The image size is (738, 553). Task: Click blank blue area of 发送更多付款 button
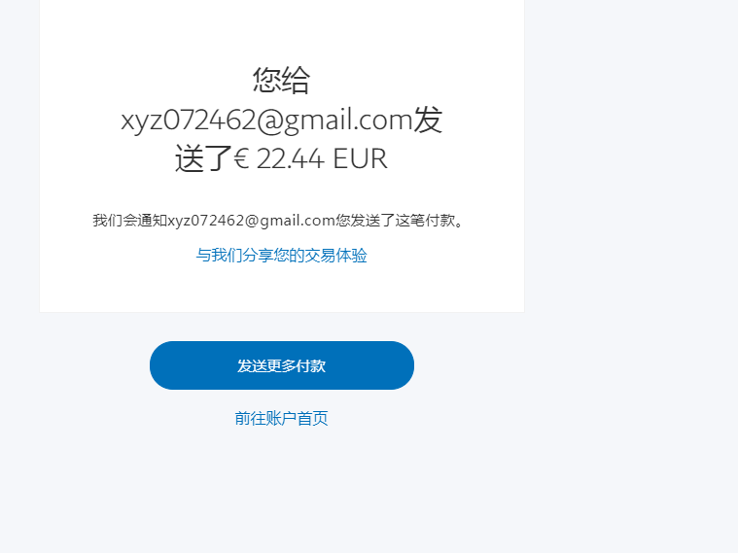click(x=189, y=365)
